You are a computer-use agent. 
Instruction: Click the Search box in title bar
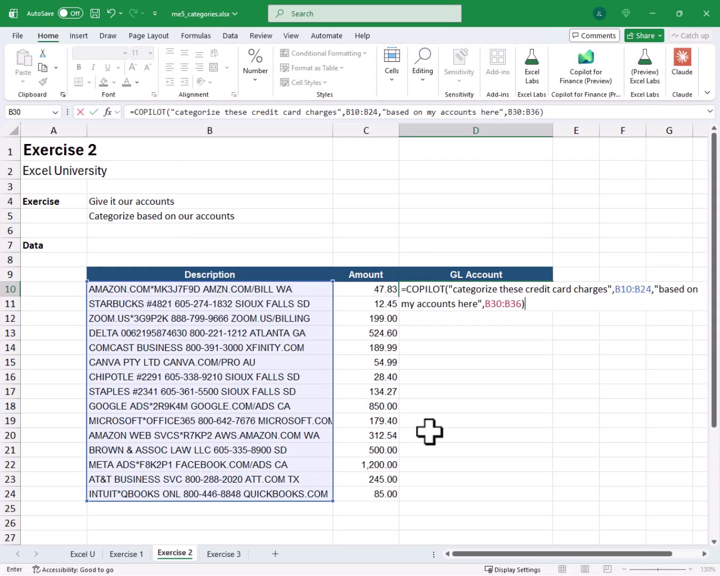click(365, 13)
